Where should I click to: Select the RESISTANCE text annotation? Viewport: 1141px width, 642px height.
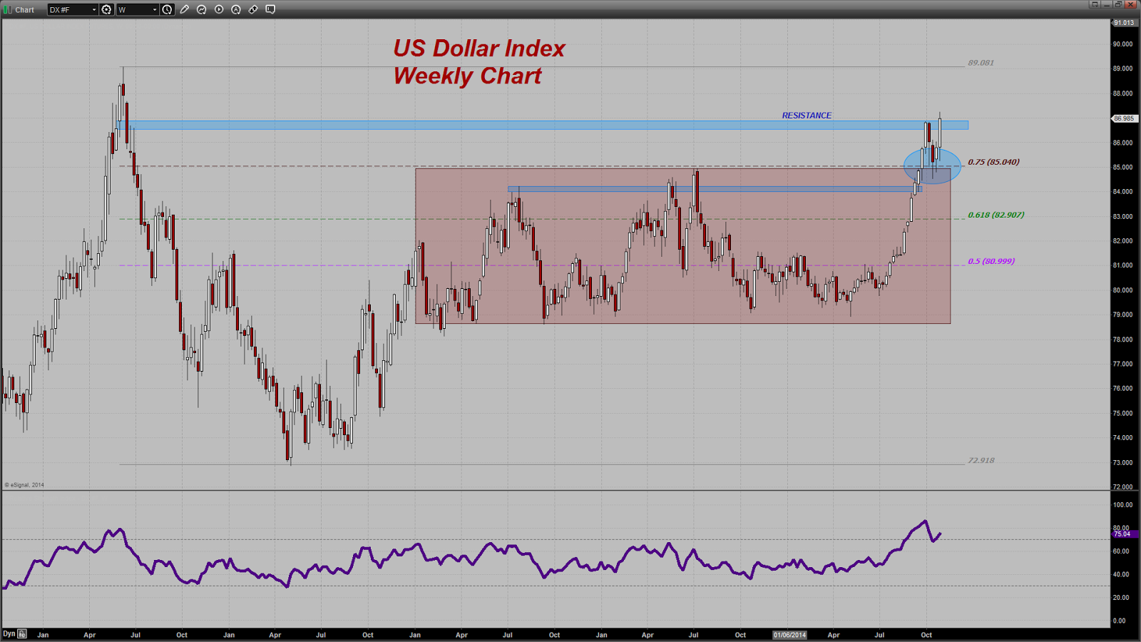807,116
